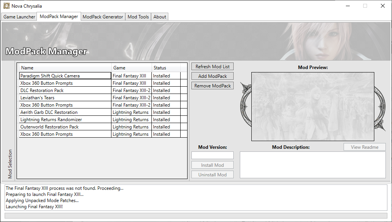Go to the About tab
The image size is (392, 222).
[160, 17]
